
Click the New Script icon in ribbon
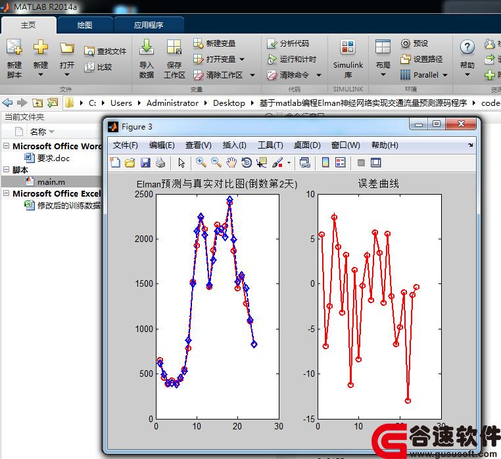pos(14,47)
